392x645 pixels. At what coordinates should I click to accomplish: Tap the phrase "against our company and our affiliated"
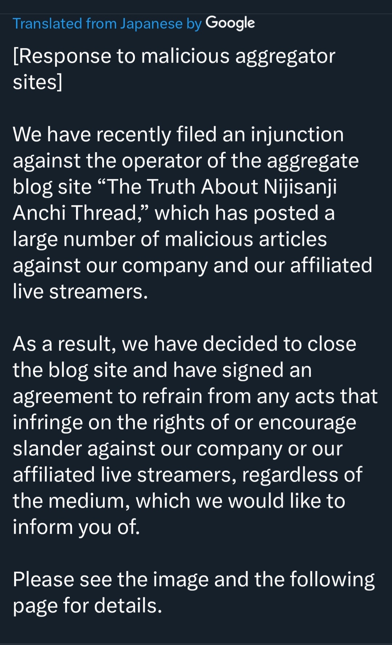[192, 265]
